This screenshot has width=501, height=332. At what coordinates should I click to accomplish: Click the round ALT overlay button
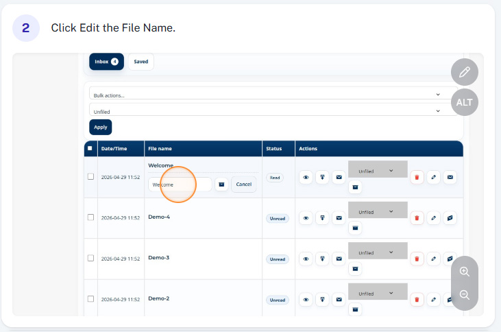tap(465, 102)
